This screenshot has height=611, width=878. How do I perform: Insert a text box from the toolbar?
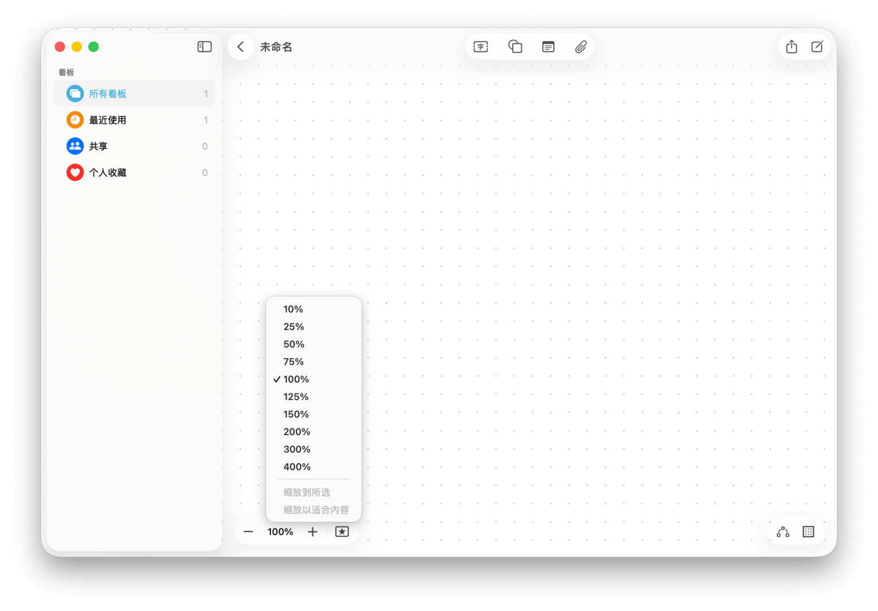[x=481, y=47]
